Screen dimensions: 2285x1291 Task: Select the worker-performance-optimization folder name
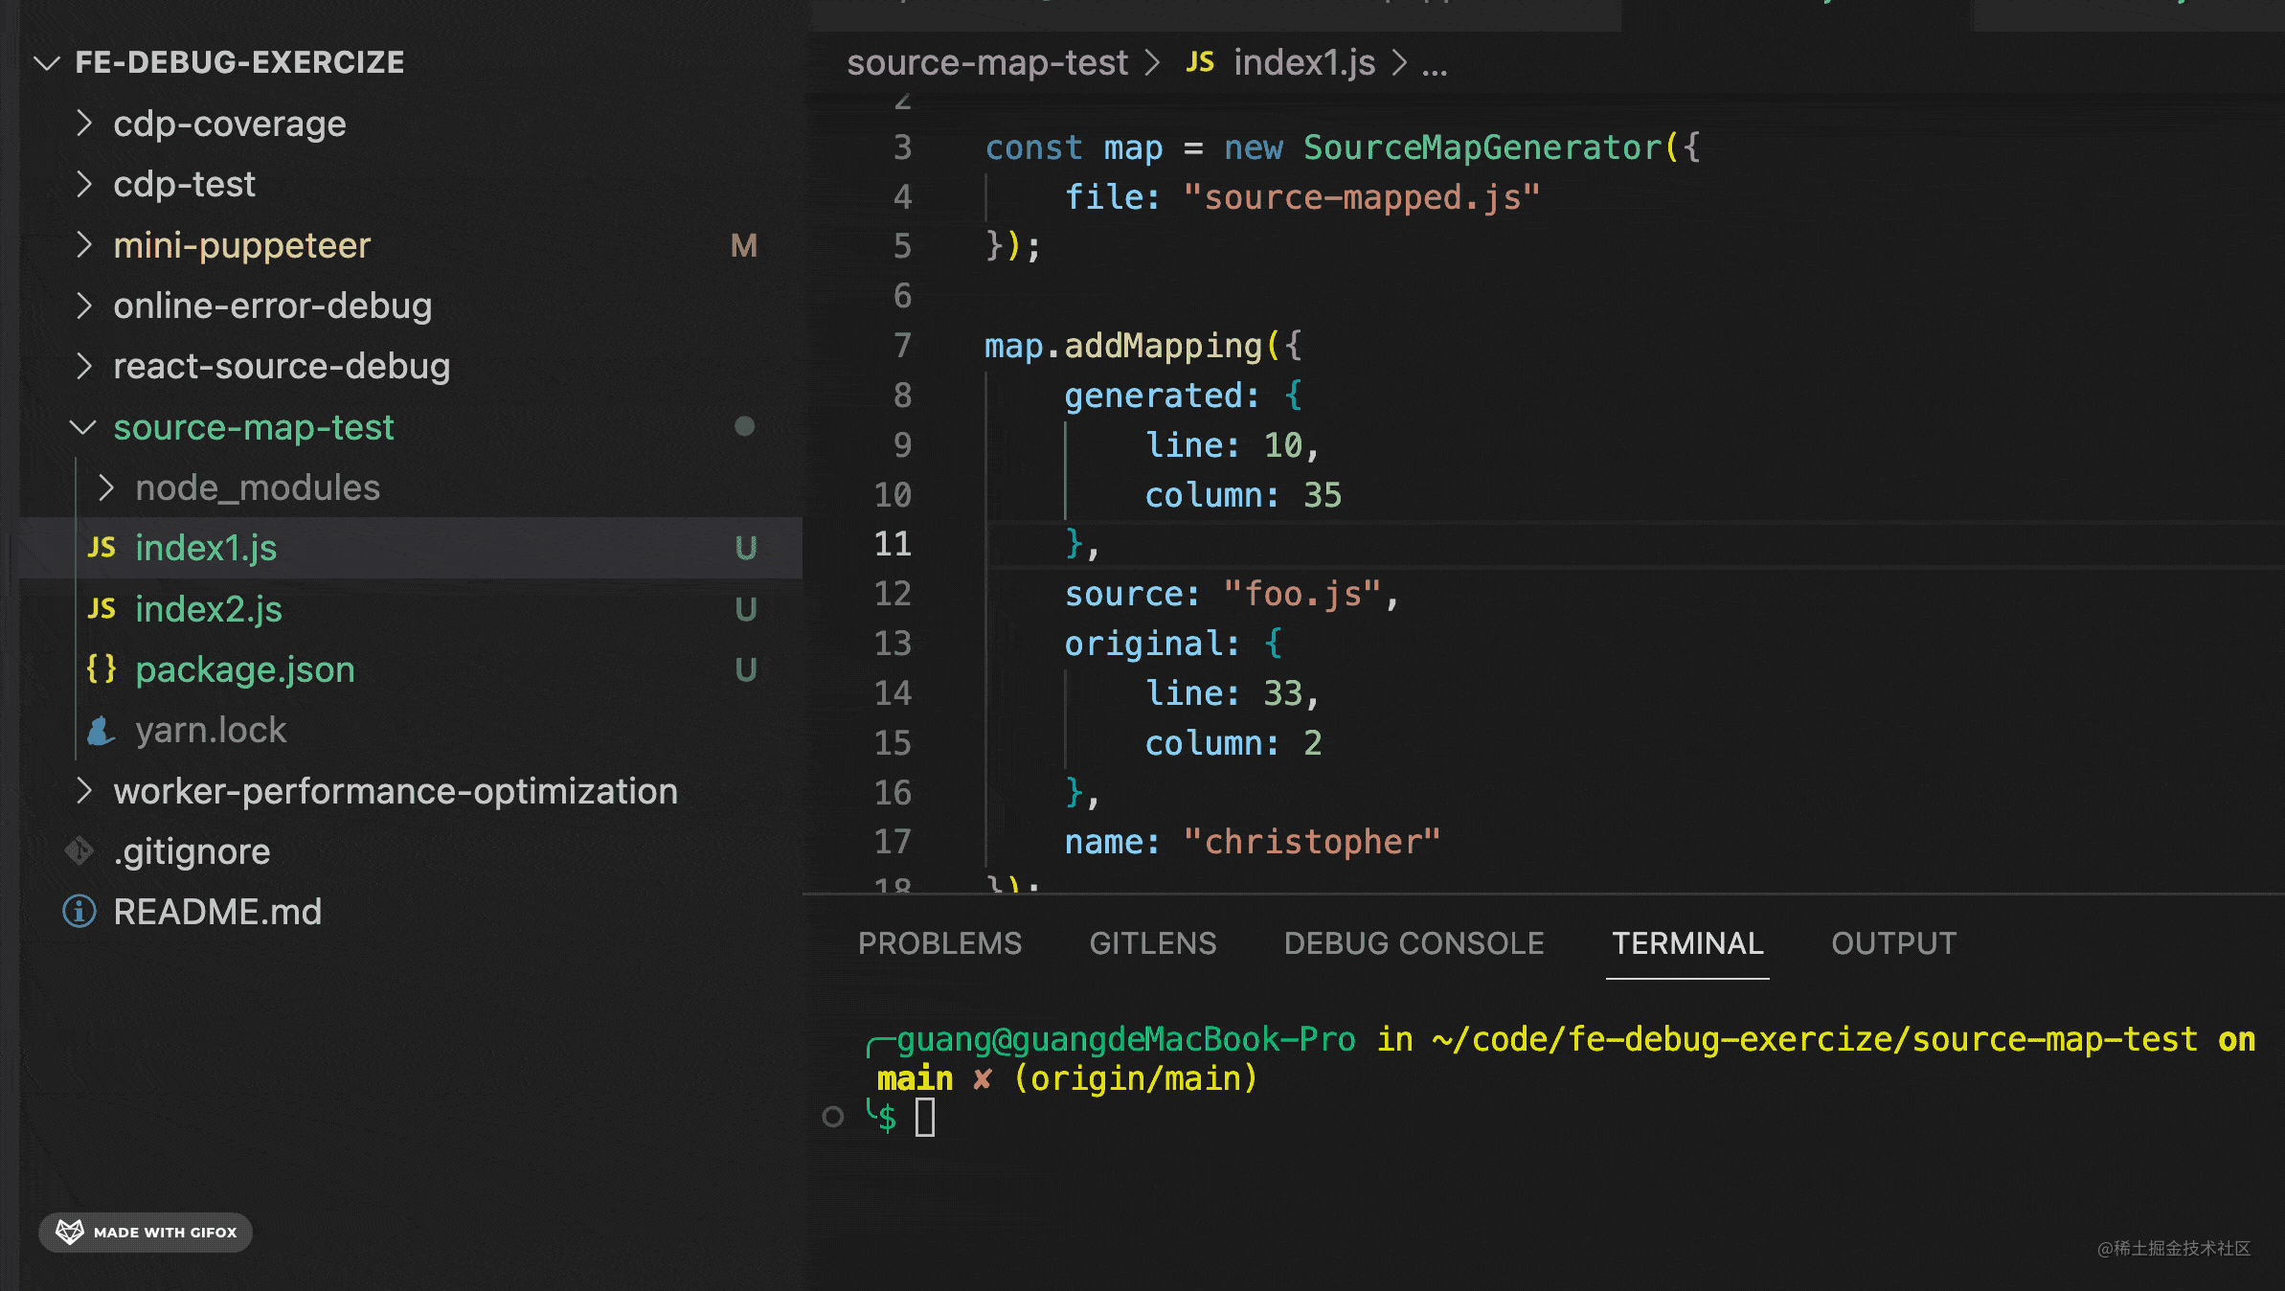coord(396,791)
